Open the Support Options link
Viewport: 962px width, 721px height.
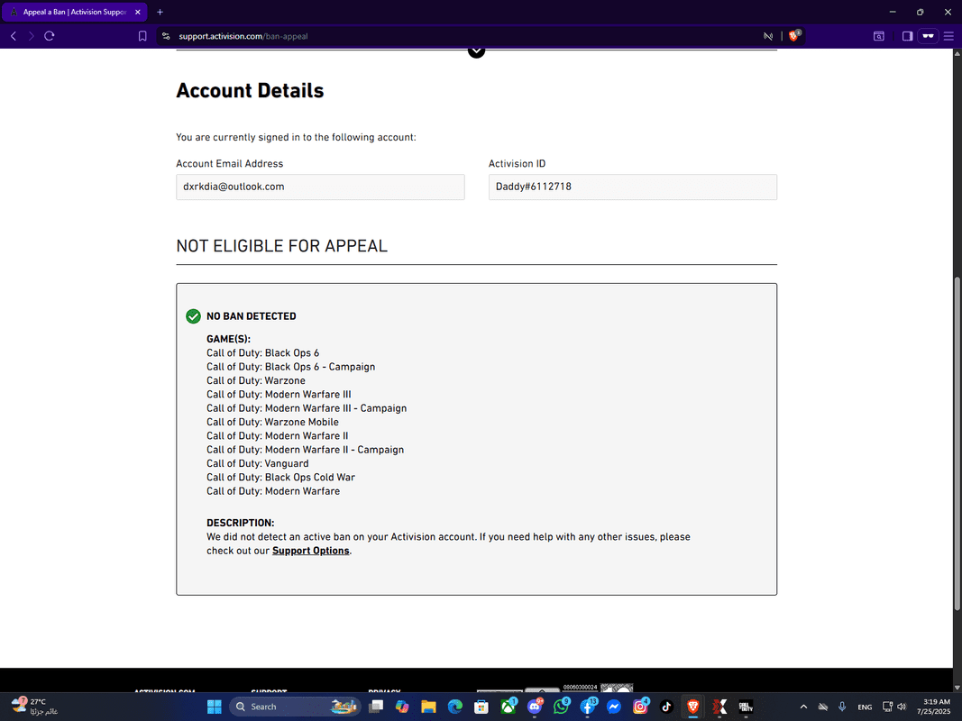coord(310,551)
